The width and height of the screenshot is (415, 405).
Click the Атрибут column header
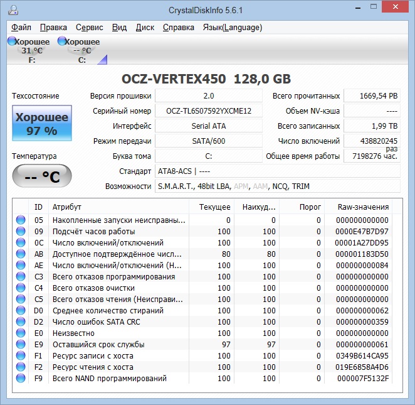(118, 207)
